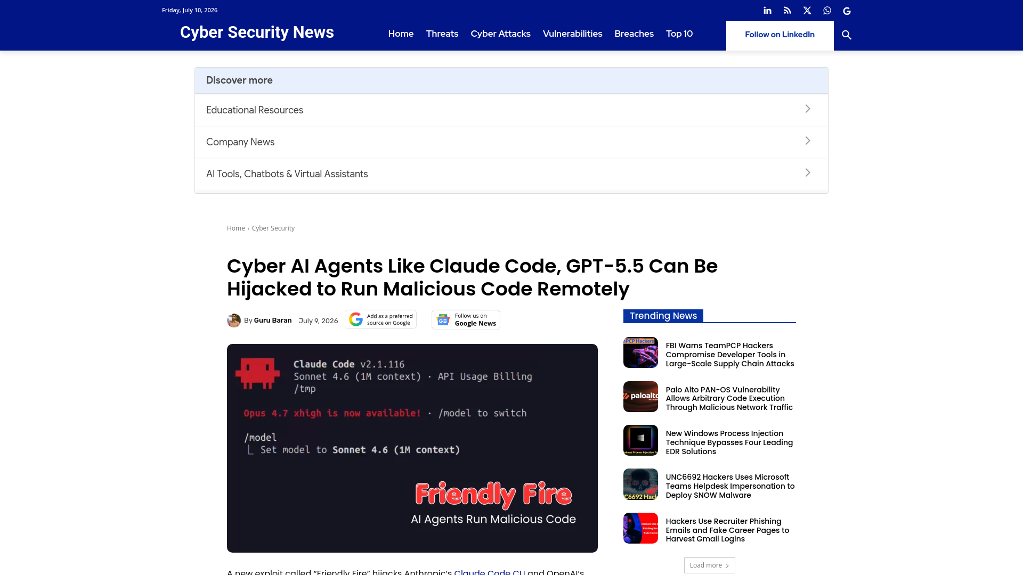Open the Cyber Attacks menu item

[500, 34]
